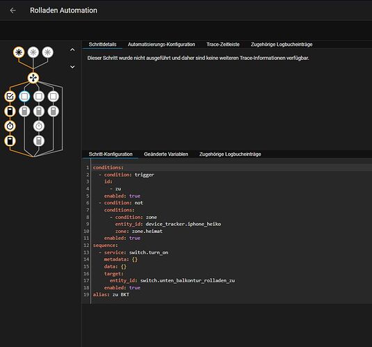
Task: Select the third gray trigger node
Action: coord(48,52)
